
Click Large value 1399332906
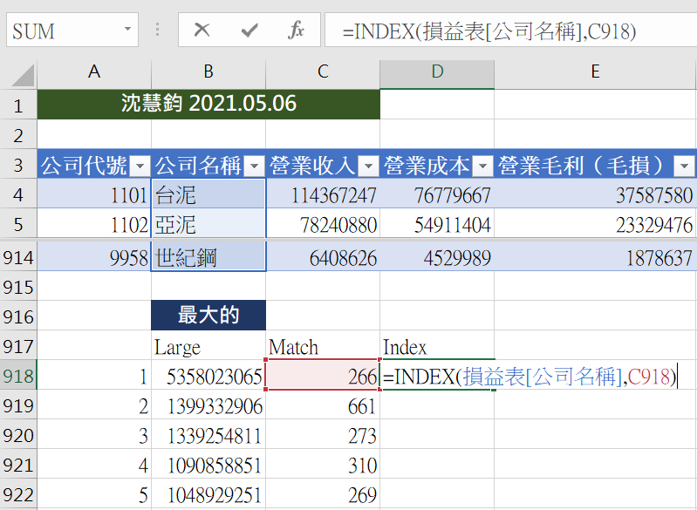point(208,405)
